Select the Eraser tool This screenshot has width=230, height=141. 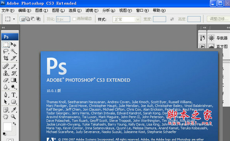(x=6, y=80)
